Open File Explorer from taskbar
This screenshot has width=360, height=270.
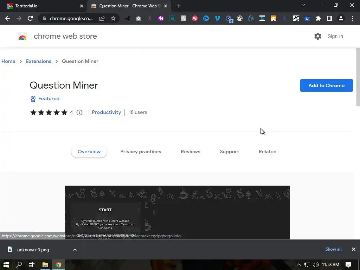[45, 265]
